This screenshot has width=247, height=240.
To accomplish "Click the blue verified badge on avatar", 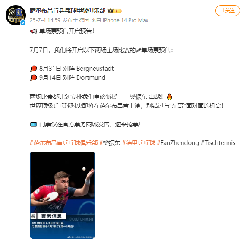I will pos(23,23).
